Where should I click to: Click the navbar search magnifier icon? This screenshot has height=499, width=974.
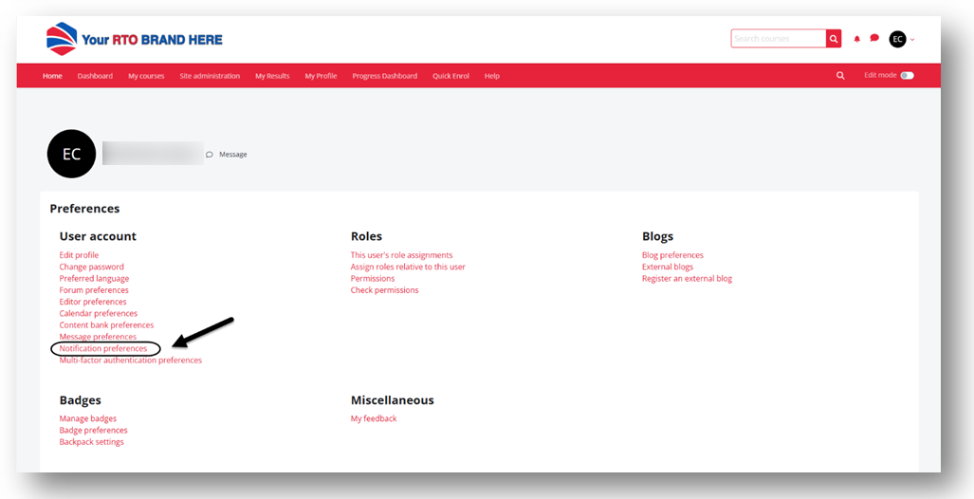coord(840,76)
